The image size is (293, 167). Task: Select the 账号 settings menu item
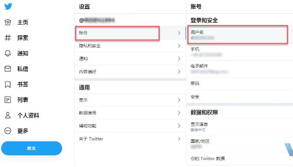[130, 33]
